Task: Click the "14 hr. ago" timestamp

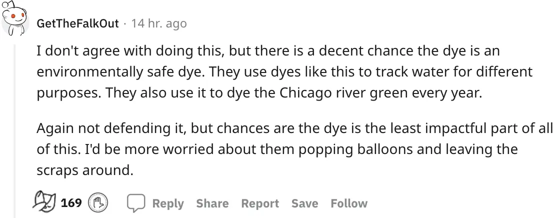Action: click(158, 23)
